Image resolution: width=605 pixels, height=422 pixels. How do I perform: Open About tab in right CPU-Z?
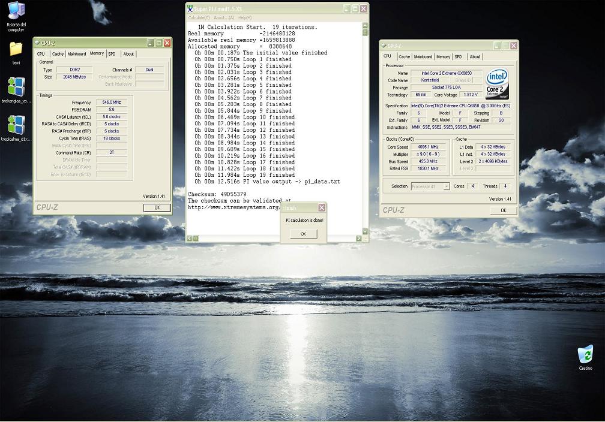[475, 57]
